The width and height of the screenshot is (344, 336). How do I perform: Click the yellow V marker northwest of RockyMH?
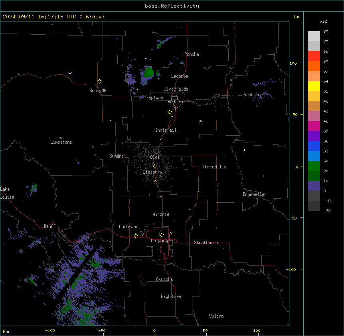pyautogui.click(x=70, y=73)
